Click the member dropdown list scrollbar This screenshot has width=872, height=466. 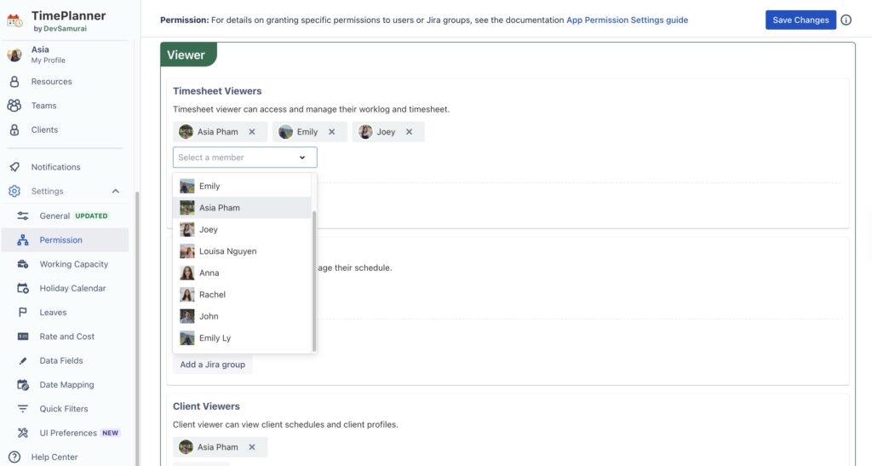pyautogui.click(x=314, y=281)
